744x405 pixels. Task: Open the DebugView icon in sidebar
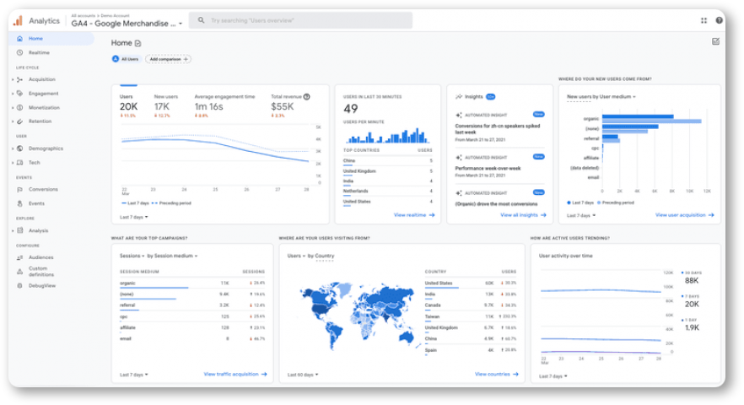(x=20, y=286)
